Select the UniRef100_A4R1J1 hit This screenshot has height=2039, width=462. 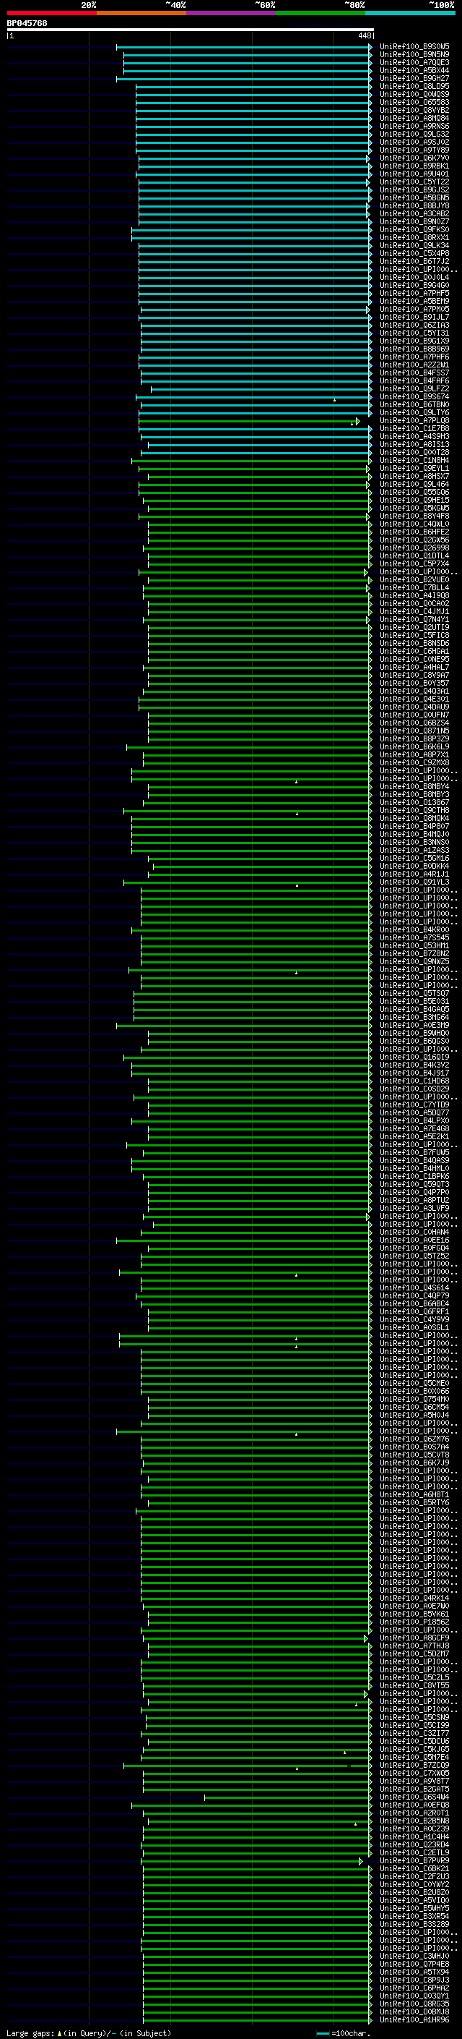[x=414, y=874]
